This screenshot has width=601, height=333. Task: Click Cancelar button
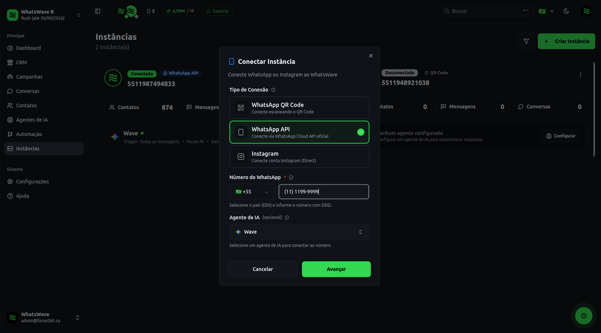(x=263, y=269)
